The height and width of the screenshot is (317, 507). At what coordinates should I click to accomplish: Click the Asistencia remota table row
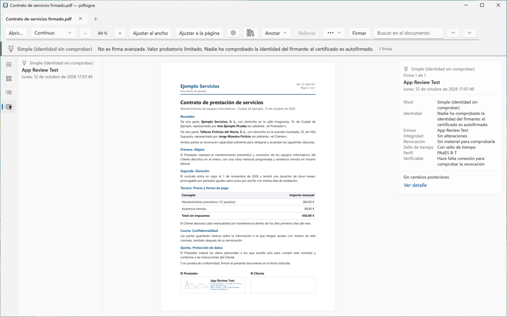click(x=248, y=209)
